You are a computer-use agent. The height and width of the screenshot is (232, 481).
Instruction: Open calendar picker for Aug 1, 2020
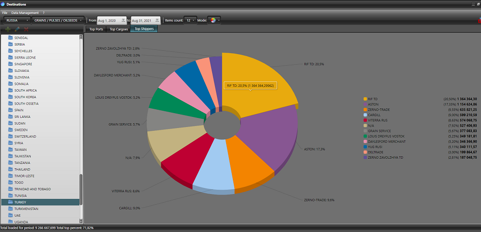tap(123, 20)
